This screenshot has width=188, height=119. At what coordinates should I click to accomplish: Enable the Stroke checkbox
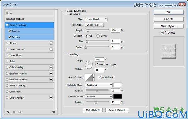coord(7,43)
